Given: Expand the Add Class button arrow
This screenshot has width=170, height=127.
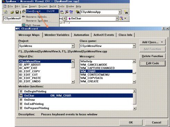Looking at the screenshot, I should [x=162, y=42].
